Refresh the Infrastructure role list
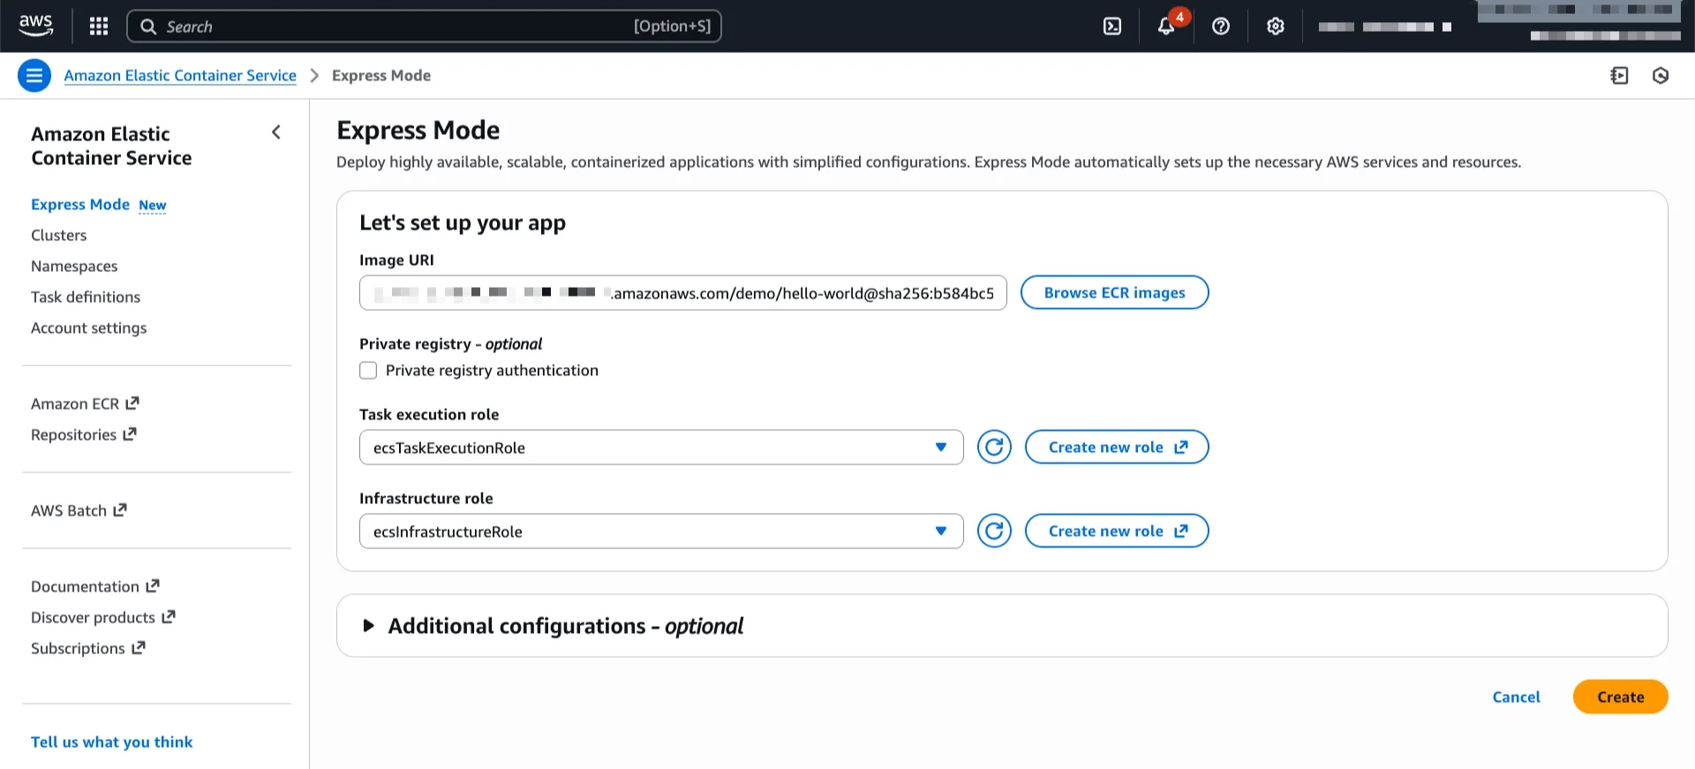Image resolution: width=1695 pixels, height=769 pixels. click(x=994, y=532)
